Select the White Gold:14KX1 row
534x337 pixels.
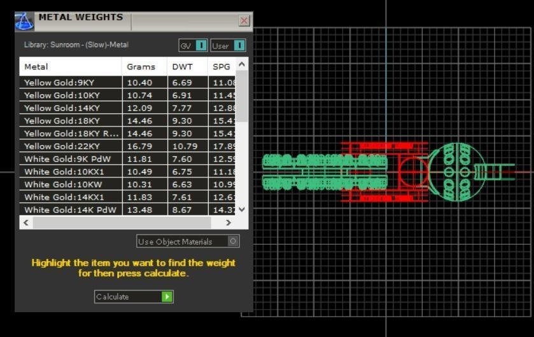[x=127, y=197]
